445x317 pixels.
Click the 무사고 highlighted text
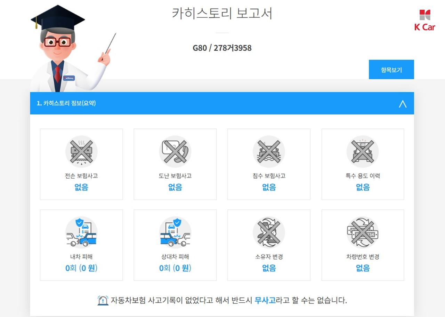(x=265, y=300)
